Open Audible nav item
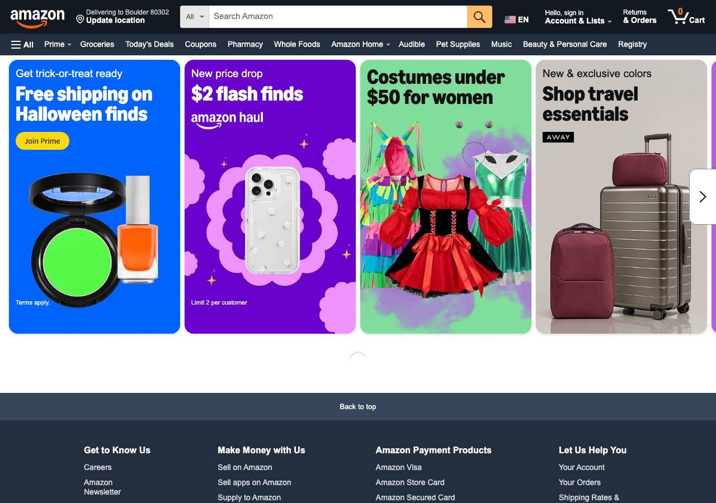This screenshot has height=503, width=716. [412, 44]
